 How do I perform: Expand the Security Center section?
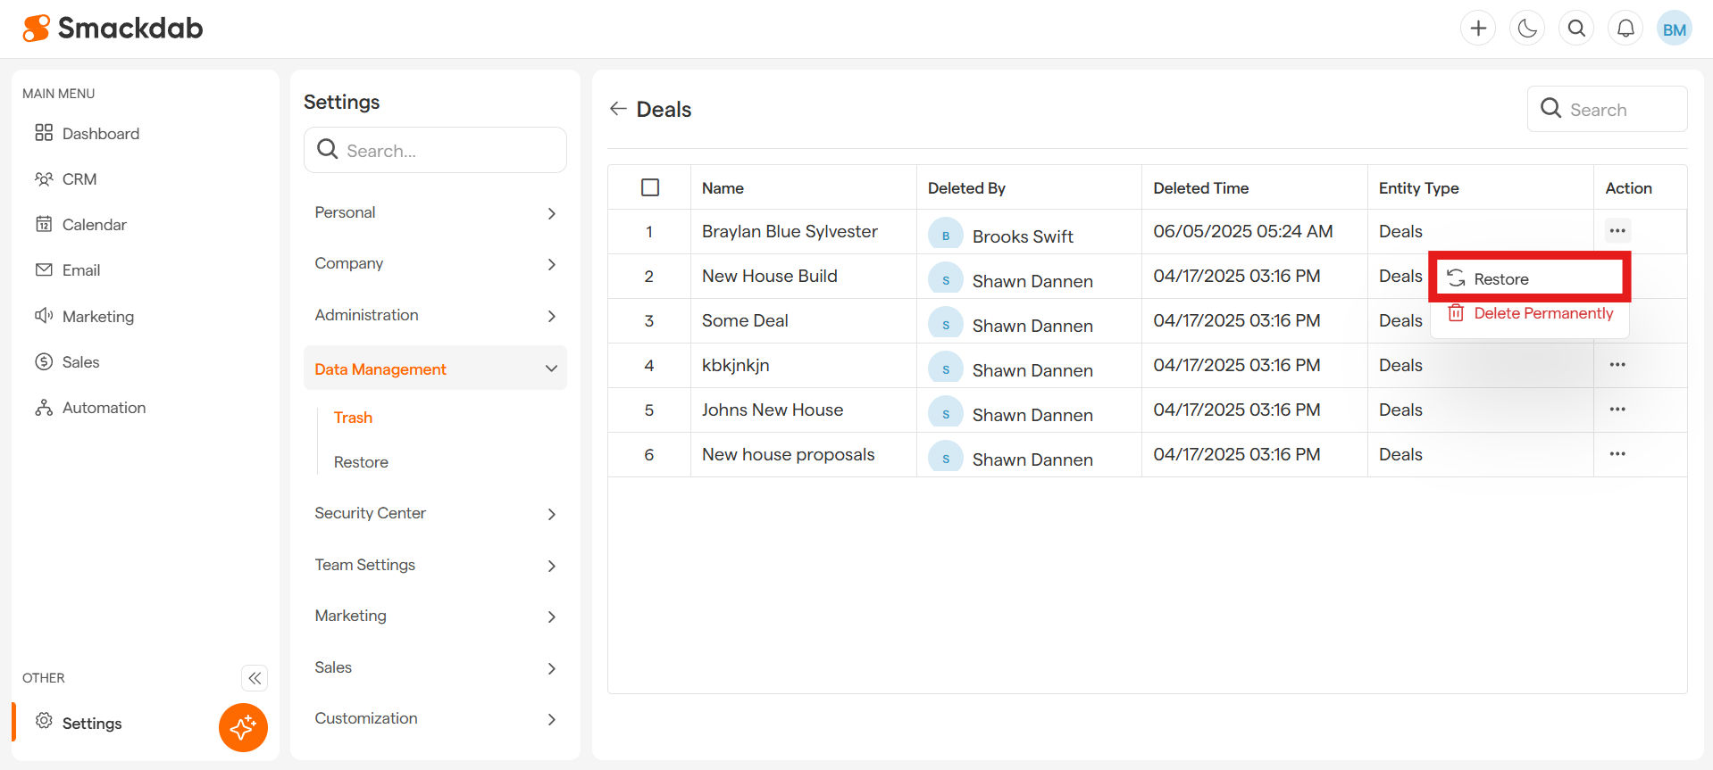(435, 513)
